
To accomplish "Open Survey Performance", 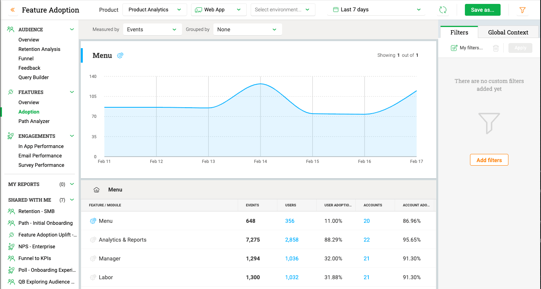I will (41, 165).
